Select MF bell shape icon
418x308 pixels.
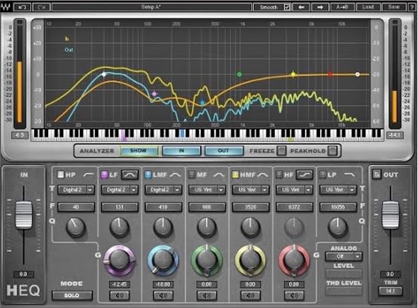click(x=219, y=175)
